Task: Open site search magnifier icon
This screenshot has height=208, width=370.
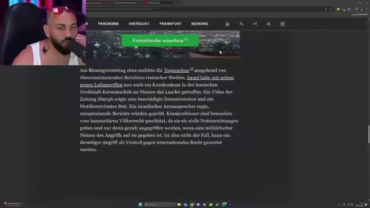Action: [241, 24]
